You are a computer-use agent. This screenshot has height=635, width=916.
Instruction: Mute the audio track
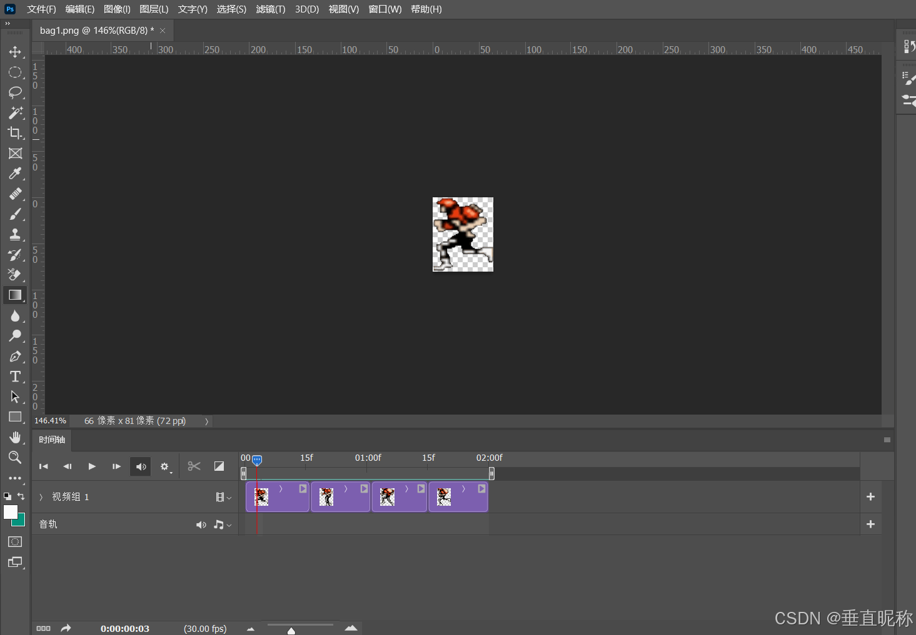point(201,525)
